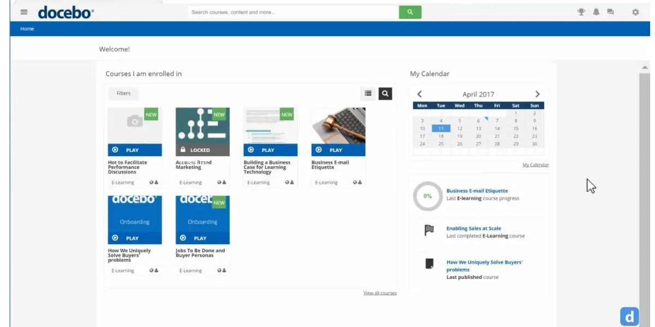Open the Filters dropdown
The width and height of the screenshot is (655, 327).
coord(123,93)
